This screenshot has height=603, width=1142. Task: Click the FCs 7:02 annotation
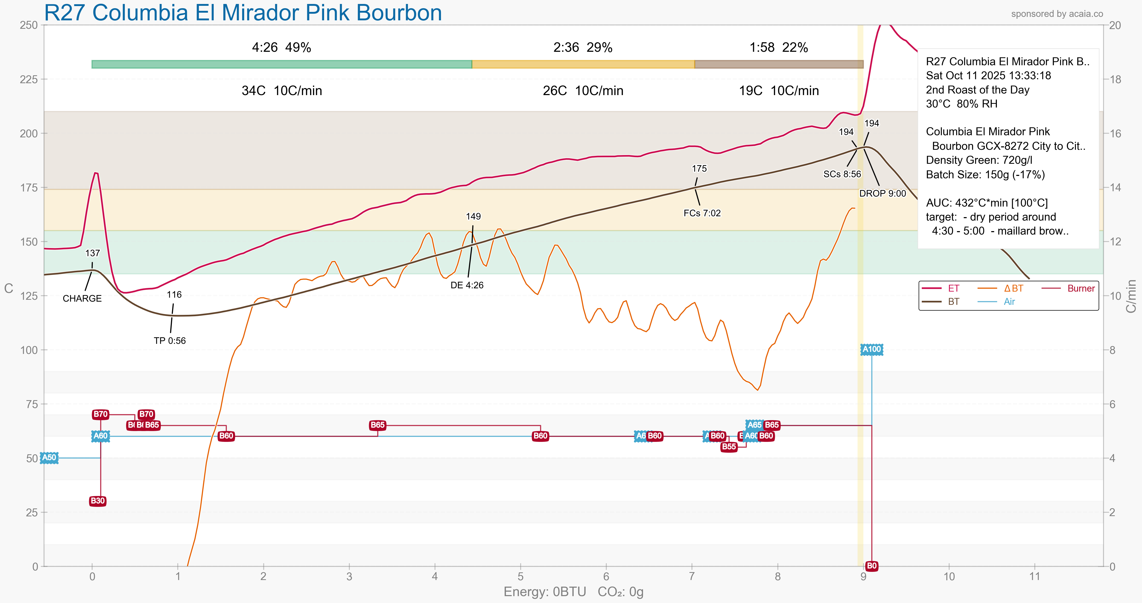pyautogui.click(x=702, y=213)
